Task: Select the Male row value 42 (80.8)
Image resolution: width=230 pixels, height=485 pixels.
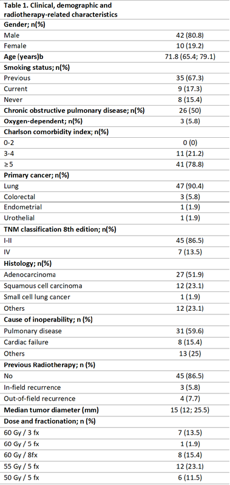Action: [x=189, y=35]
